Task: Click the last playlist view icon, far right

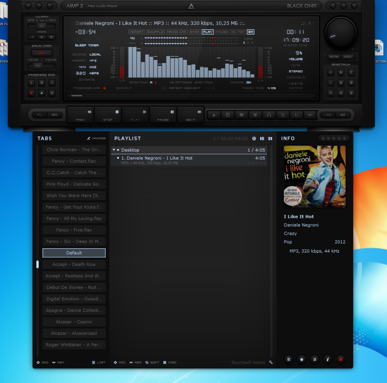Action: coord(270,138)
